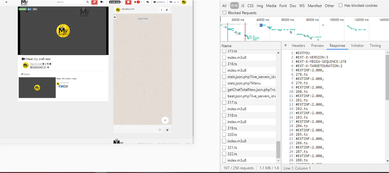Click the Meet My Craft site logo
389x173 pixels.
click(24, 3)
